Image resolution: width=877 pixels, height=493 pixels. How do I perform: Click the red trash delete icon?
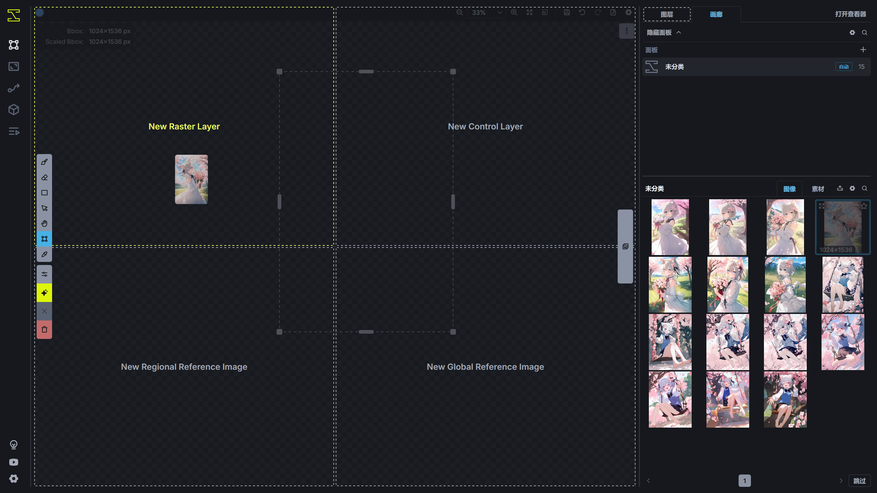[44, 329]
